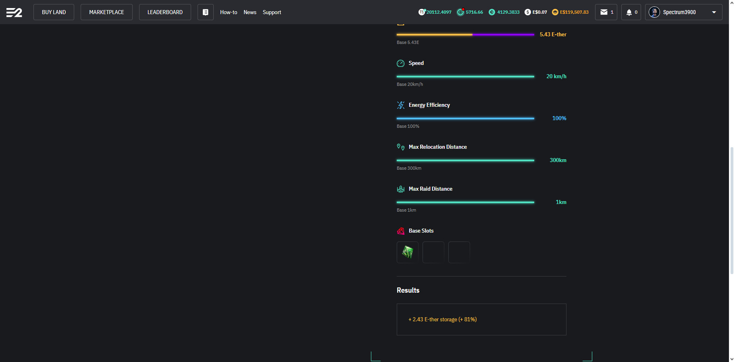The image size is (735, 362).
Task: Click the 5716.66 balance value
Action: 475,12
